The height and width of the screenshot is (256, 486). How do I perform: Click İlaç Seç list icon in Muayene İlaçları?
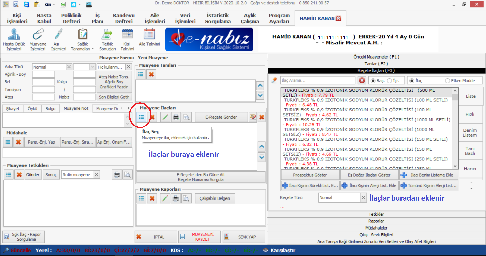pos(141,117)
